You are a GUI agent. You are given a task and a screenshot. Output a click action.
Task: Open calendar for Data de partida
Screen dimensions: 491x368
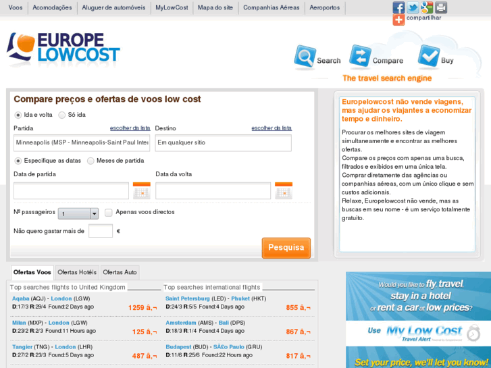(142, 190)
